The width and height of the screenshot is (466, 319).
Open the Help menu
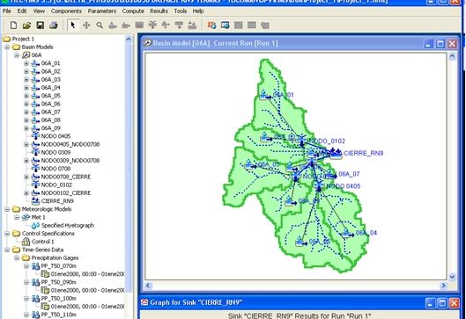(198, 11)
